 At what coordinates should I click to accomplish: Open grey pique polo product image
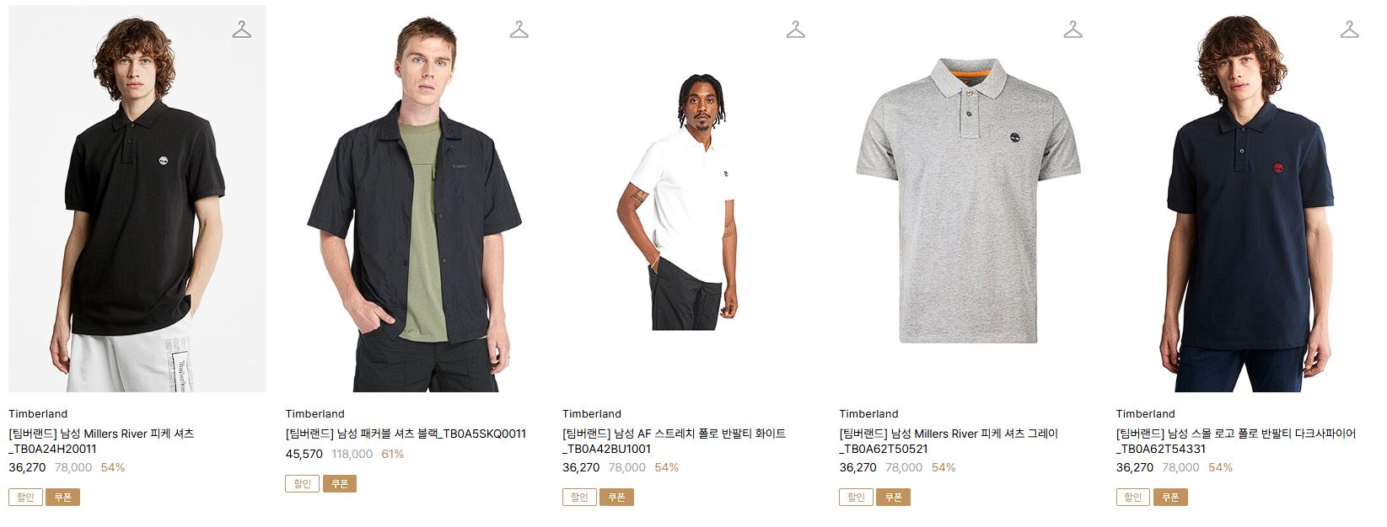coord(968,199)
